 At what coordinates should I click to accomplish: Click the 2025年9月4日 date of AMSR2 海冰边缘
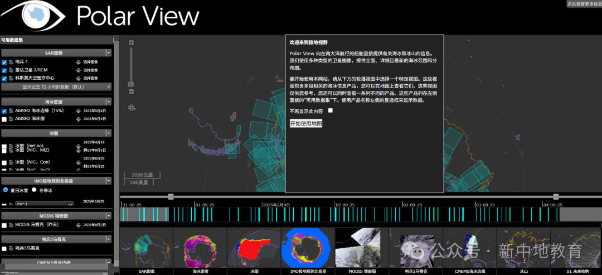[94, 111]
